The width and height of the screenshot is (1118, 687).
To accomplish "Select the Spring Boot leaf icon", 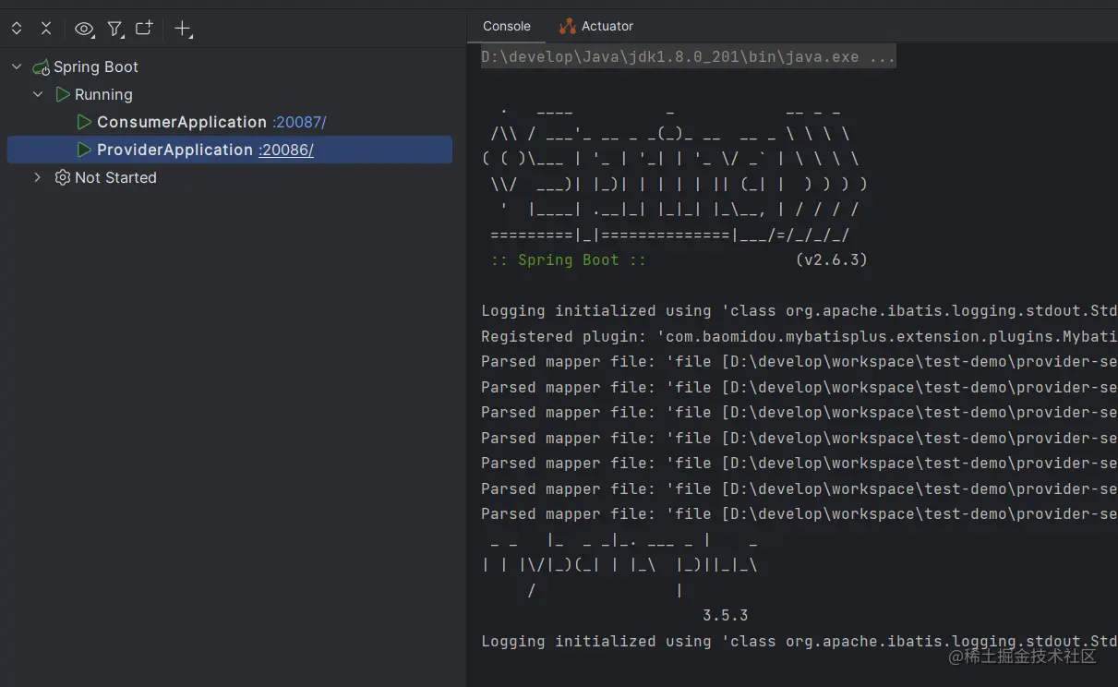I will point(41,67).
